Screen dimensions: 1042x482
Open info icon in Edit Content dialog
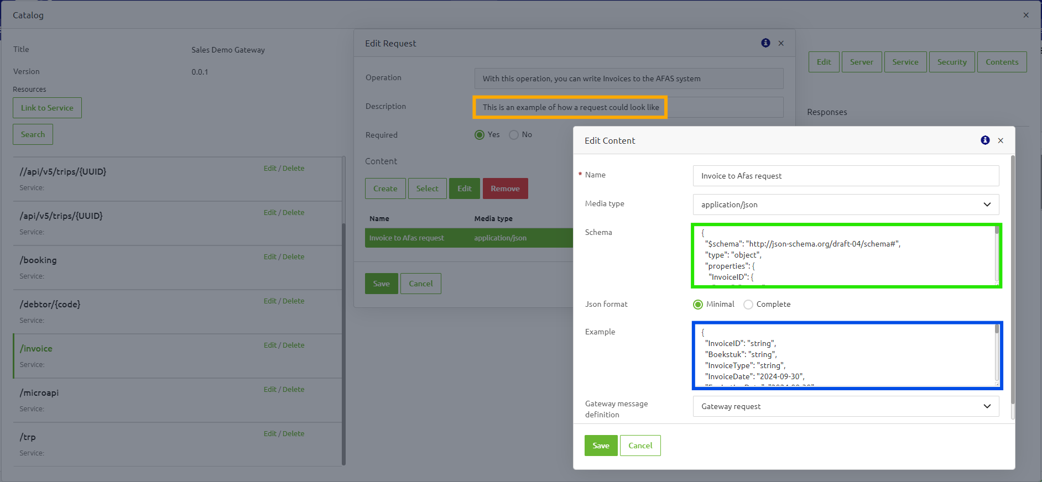985,140
